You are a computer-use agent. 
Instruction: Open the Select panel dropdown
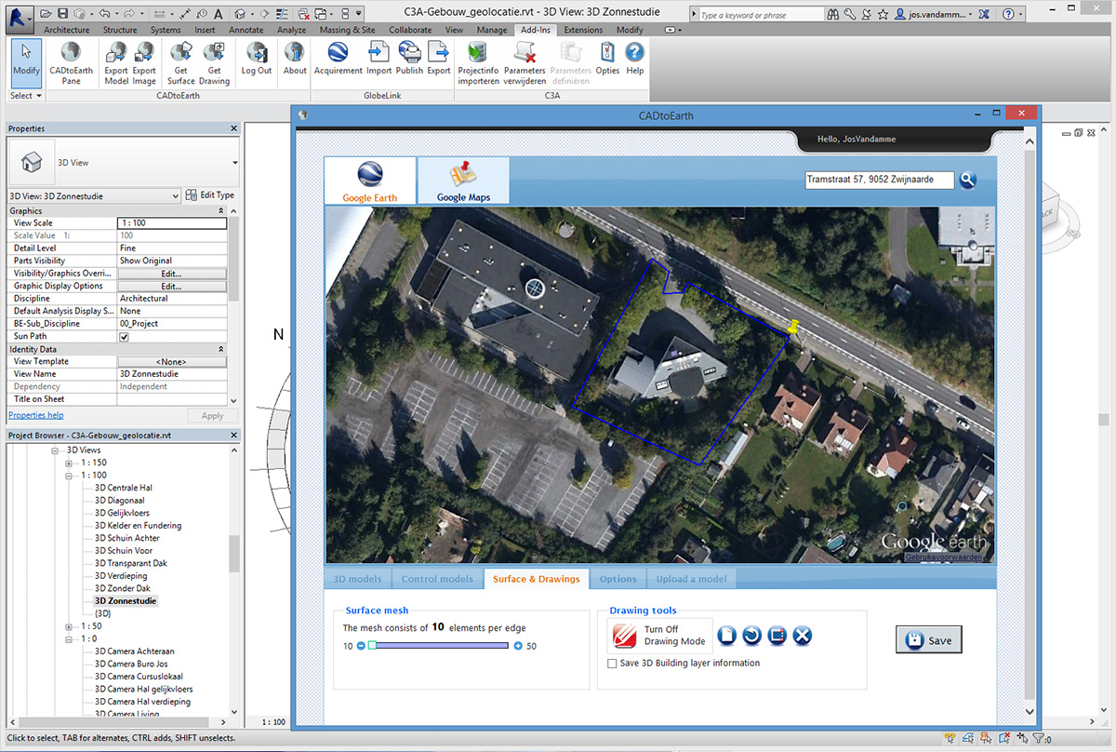pyautogui.click(x=26, y=96)
